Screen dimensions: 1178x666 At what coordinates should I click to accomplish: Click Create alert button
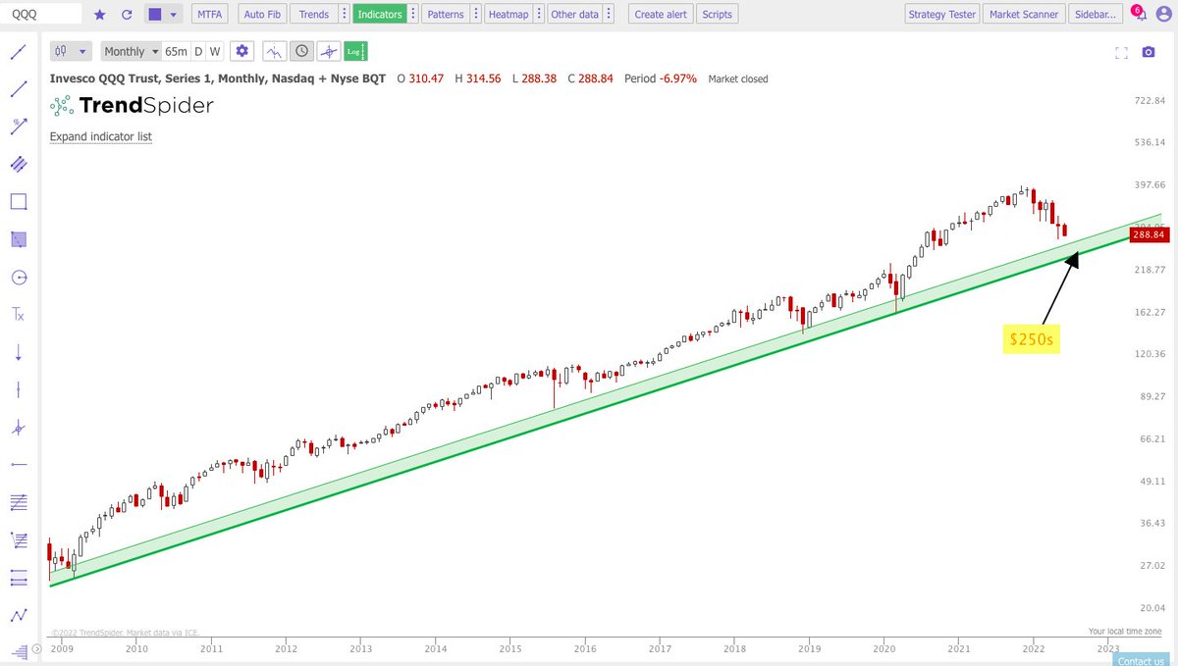tap(662, 15)
